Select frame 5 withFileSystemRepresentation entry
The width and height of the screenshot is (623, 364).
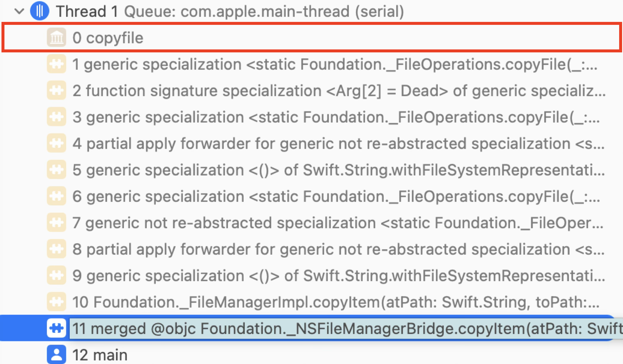pyautogui.click(x=311, y=170)
